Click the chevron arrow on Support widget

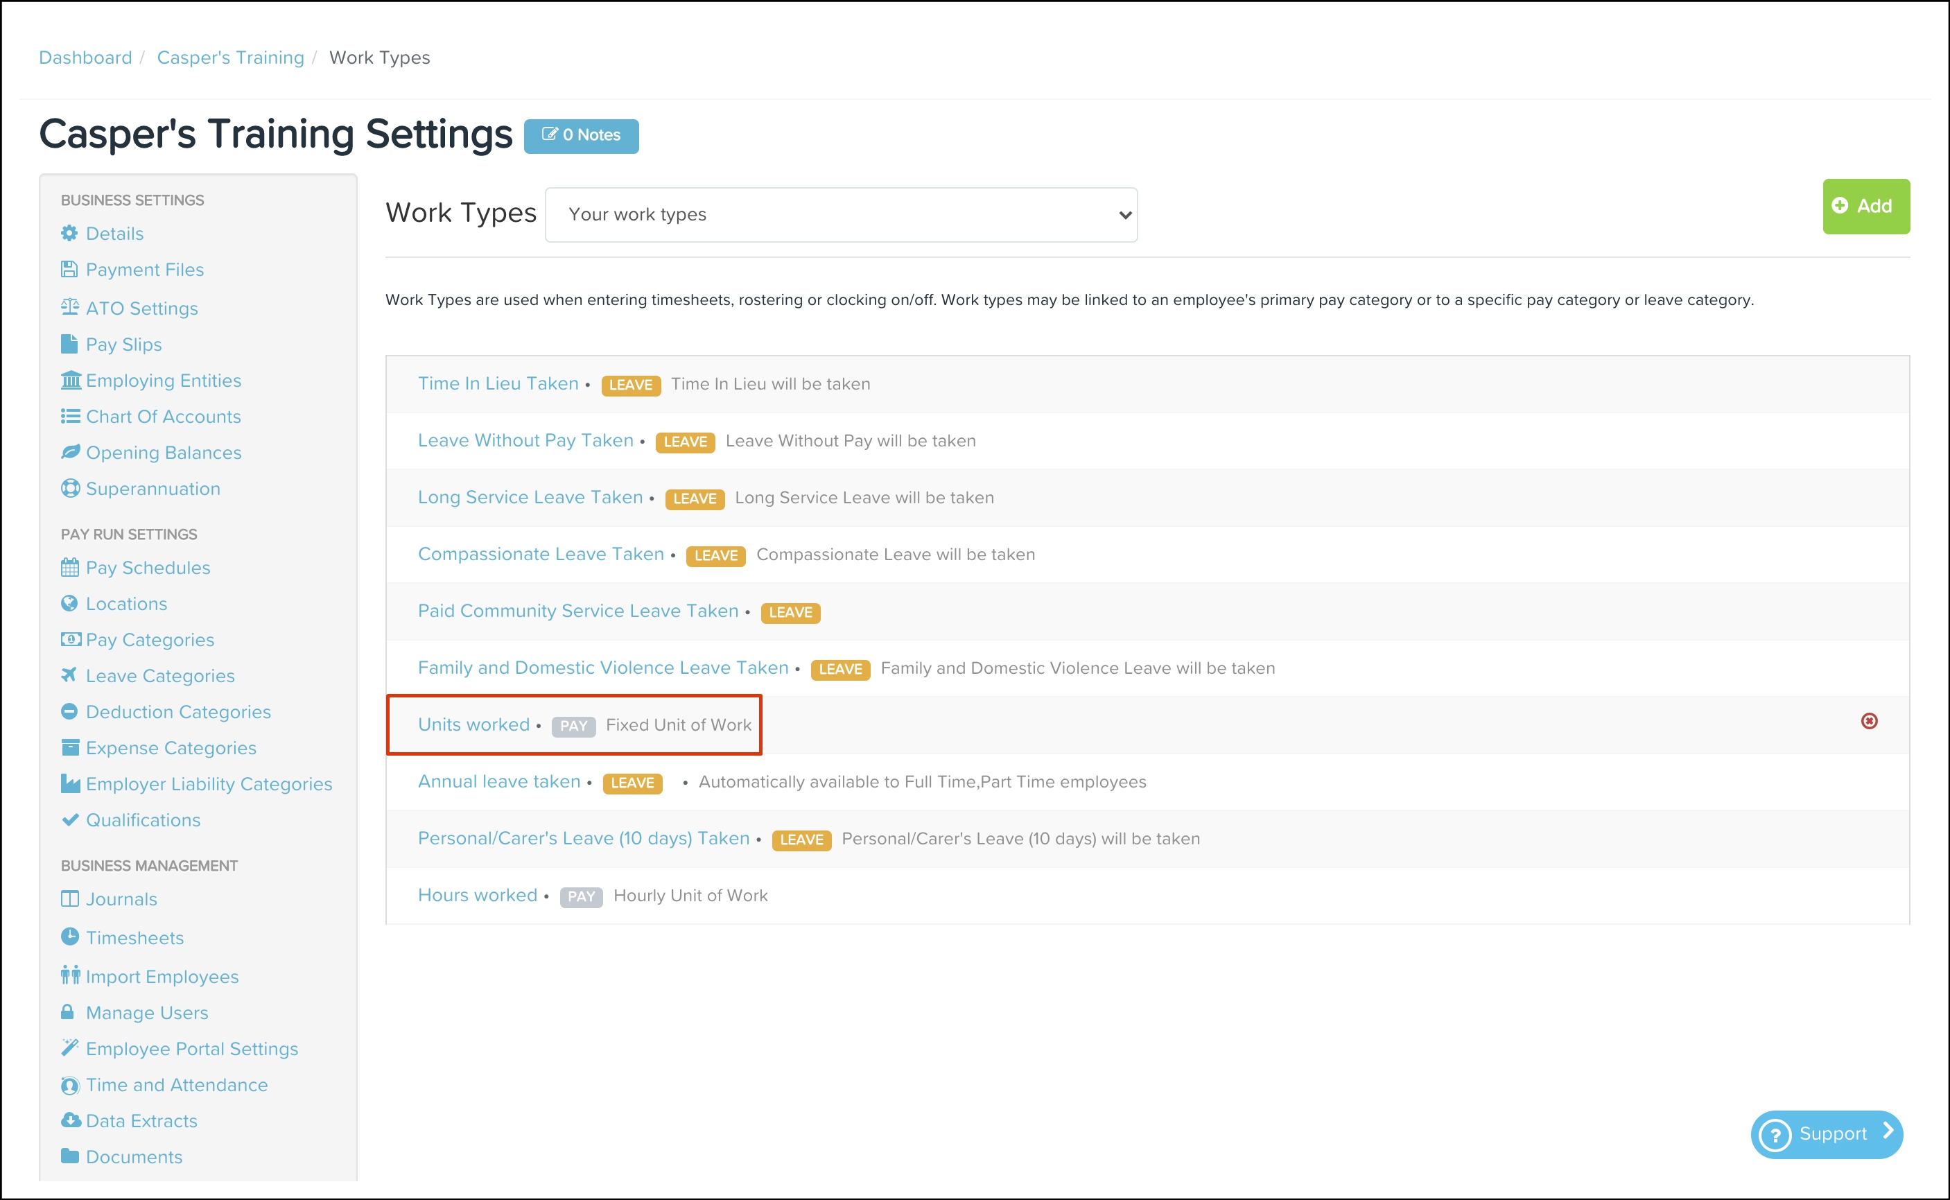point(1889,1131)
